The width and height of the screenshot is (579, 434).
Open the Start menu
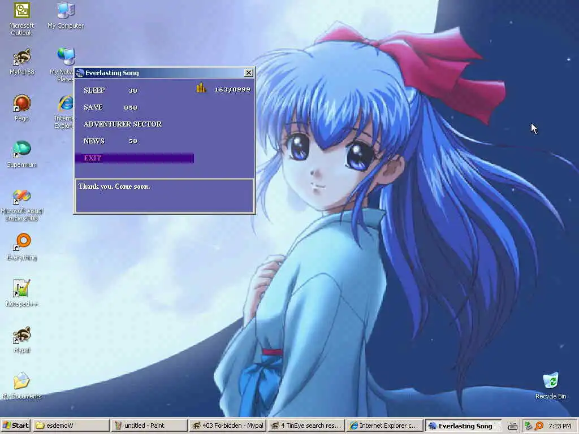[16, 426]
